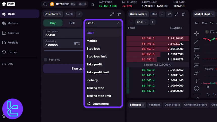Favorite BTC/USD with the star icon
Screen dimensions: 217x122
click(93, 4)
